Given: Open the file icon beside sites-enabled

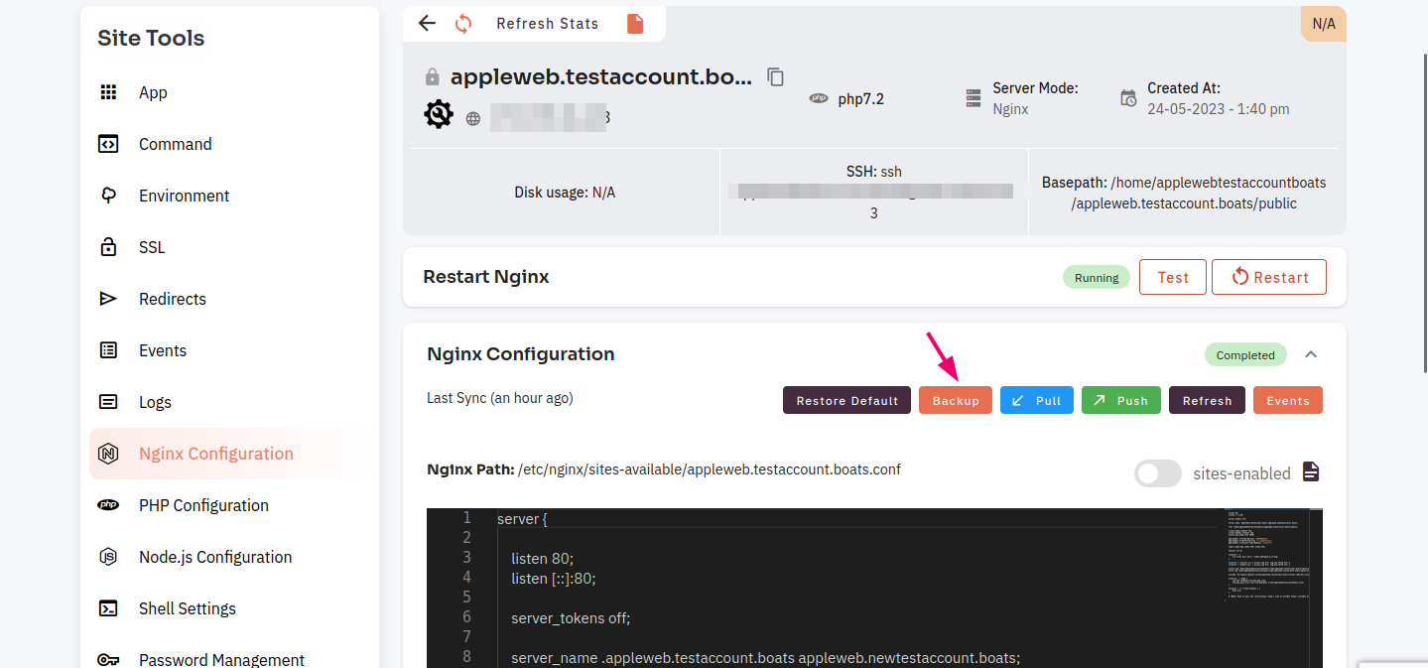Looking at the screenshot, I should click(1311, 472).
